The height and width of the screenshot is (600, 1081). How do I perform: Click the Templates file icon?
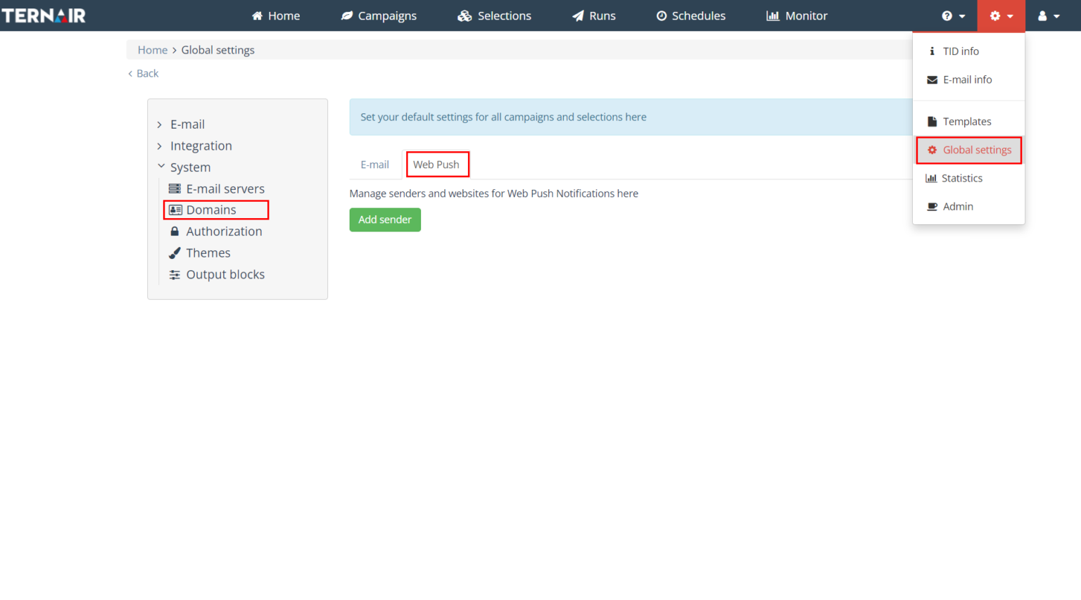click(x=933, y=122)
